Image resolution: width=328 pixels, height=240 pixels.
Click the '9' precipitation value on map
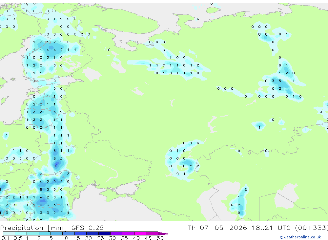tap(54, 182)
